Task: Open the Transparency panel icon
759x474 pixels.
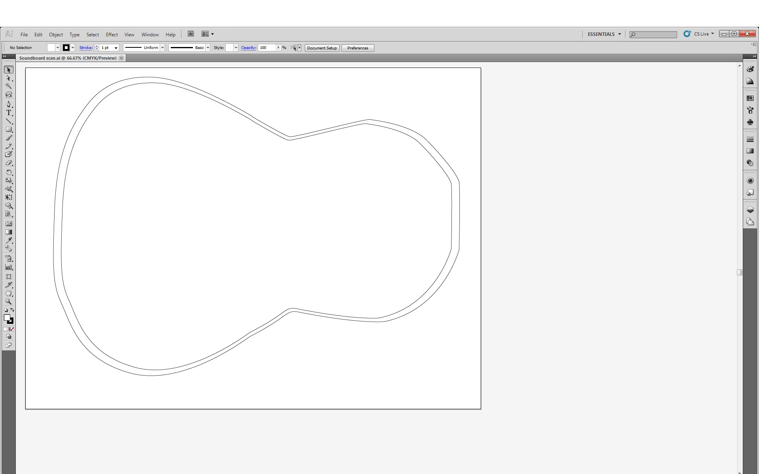Action: [750, 163]
